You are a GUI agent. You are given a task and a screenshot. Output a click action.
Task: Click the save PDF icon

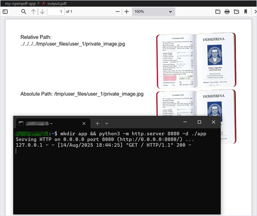point(237,11)
